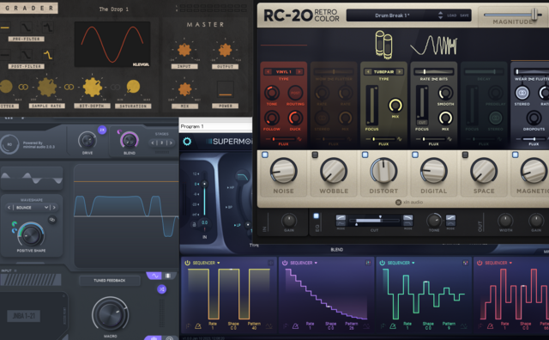Increase STAGES with the right arrow

[x=171, y=143]
